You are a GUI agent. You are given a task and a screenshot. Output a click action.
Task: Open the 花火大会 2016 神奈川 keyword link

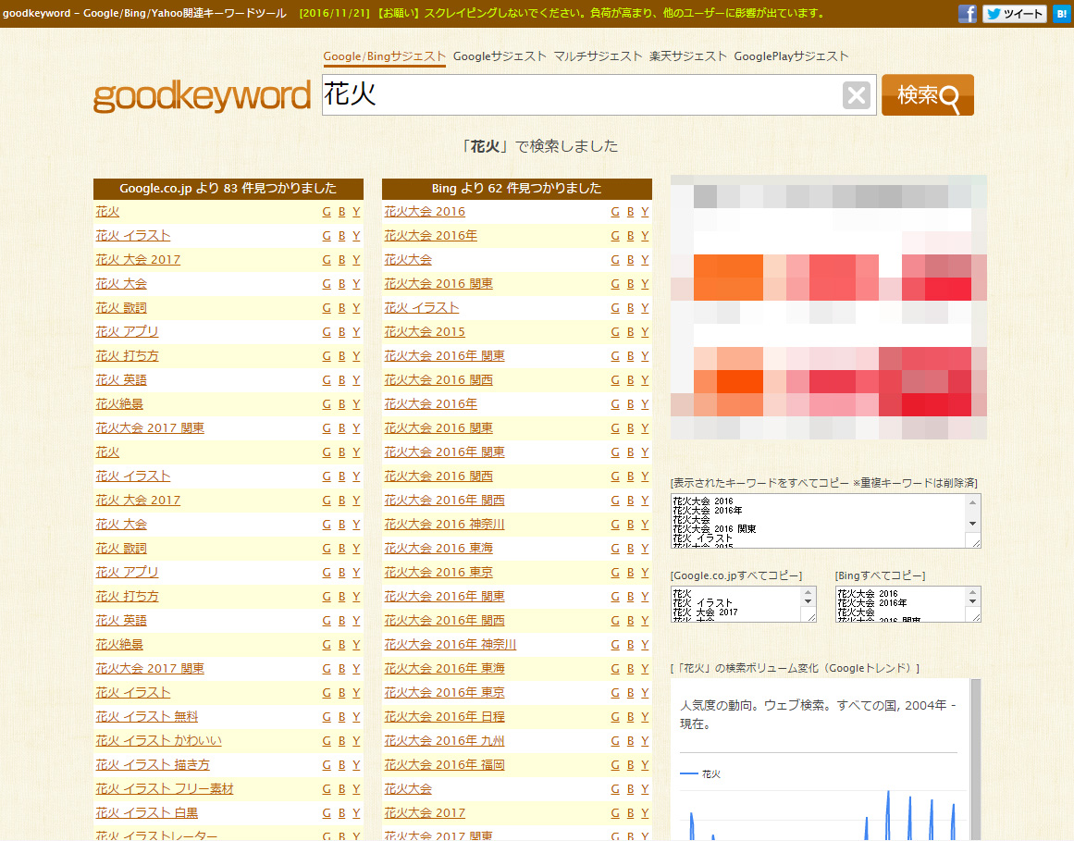[444, 525]
